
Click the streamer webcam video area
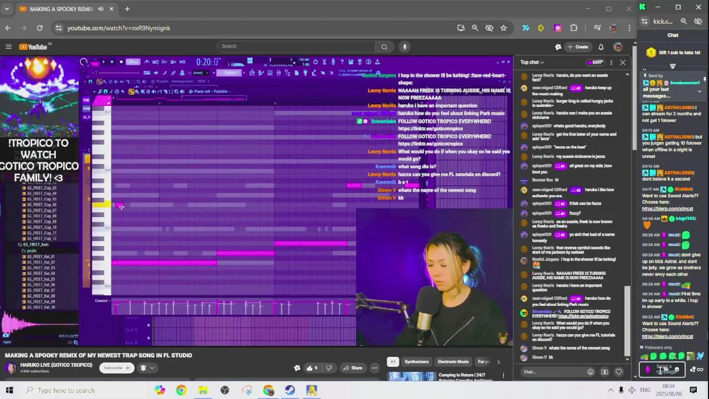click(x=434, y=278)
